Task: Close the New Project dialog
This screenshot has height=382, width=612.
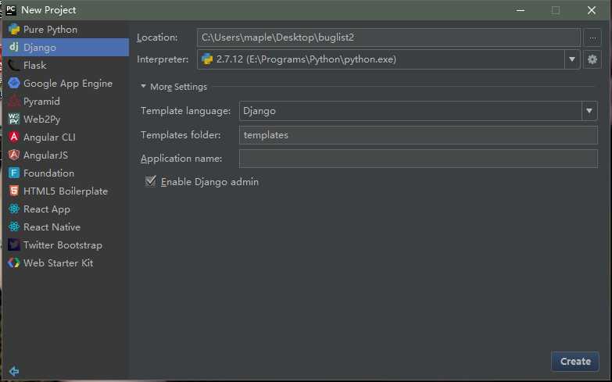Action: pos(592,10)
